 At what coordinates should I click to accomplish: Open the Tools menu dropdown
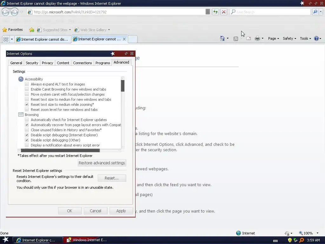(305, 38)
